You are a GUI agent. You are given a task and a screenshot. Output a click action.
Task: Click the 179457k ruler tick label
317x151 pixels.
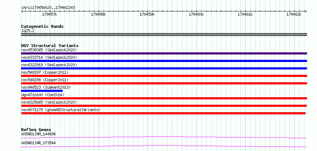pyautogui.click(x=50, y=14)
